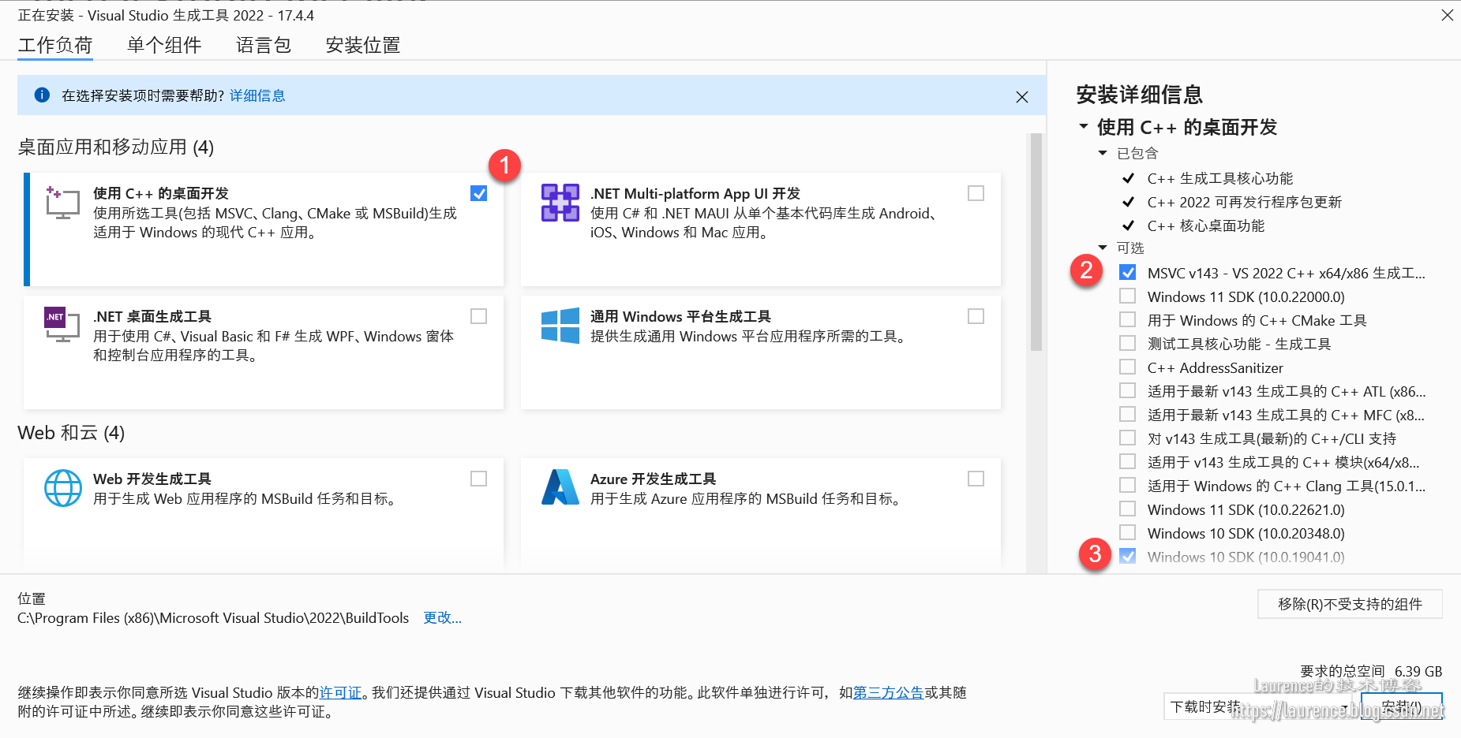
Task: Check Windows 11 SDK (10.0.22000.0)
Action: click(x=1128, y=296)
